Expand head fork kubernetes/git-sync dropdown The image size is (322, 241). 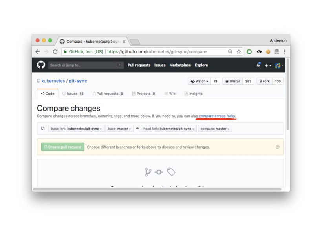168,129
